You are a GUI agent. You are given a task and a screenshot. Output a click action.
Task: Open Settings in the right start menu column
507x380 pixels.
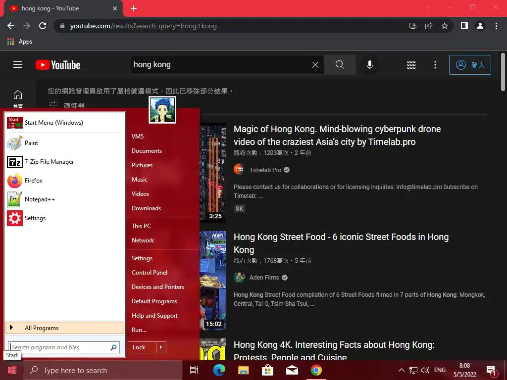(x=142, y=258)
